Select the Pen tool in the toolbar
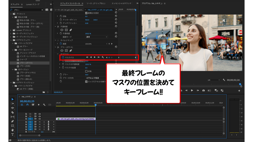This screenshot has width=253, height=142. click(x=13, y=121)
